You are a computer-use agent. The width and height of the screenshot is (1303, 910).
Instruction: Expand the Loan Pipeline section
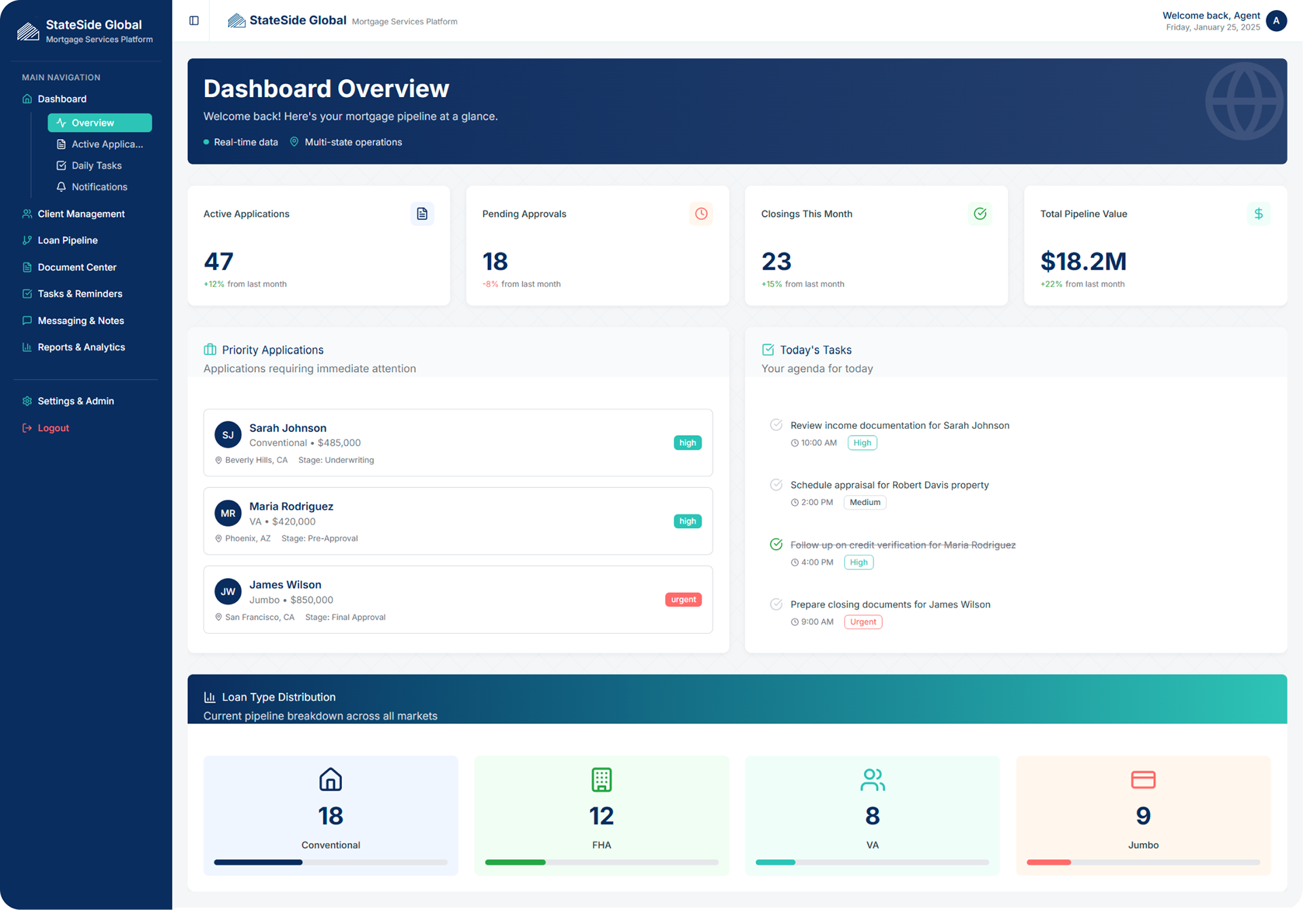[67, 240]
